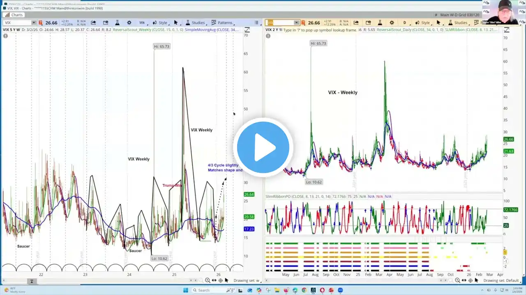
Task: Zoom in on the left chart
Action: [x=208, y=280]
